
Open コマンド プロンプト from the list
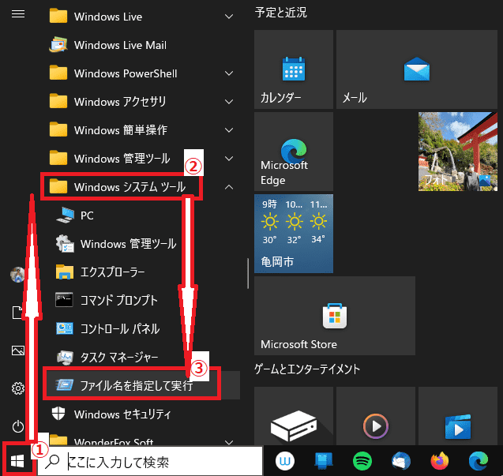[x=118, y=301]
